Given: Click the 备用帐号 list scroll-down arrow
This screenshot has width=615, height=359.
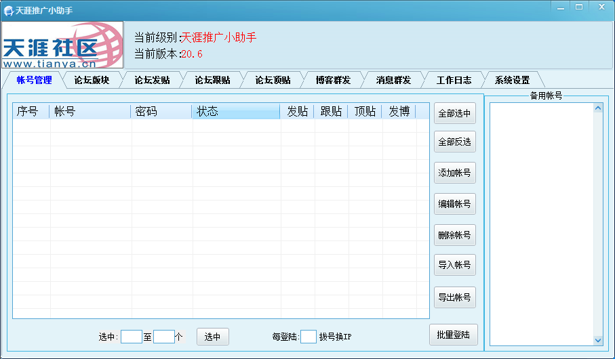Looking at the screenshot, I should [598, 340].
